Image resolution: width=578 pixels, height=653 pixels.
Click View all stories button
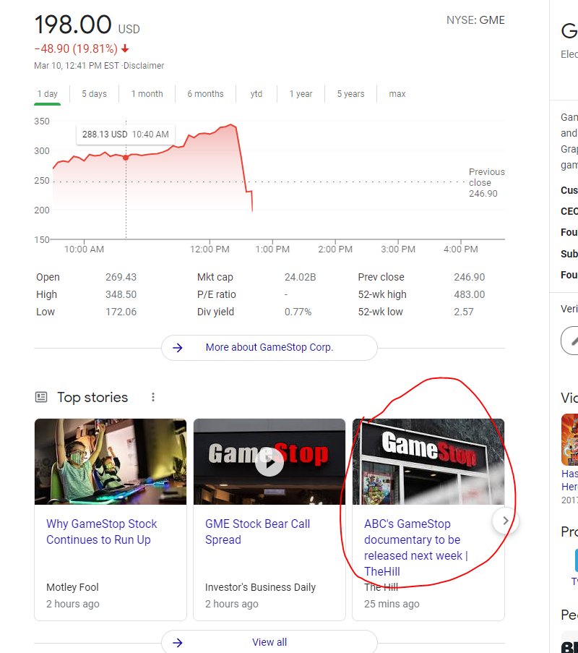coord(269,641)
